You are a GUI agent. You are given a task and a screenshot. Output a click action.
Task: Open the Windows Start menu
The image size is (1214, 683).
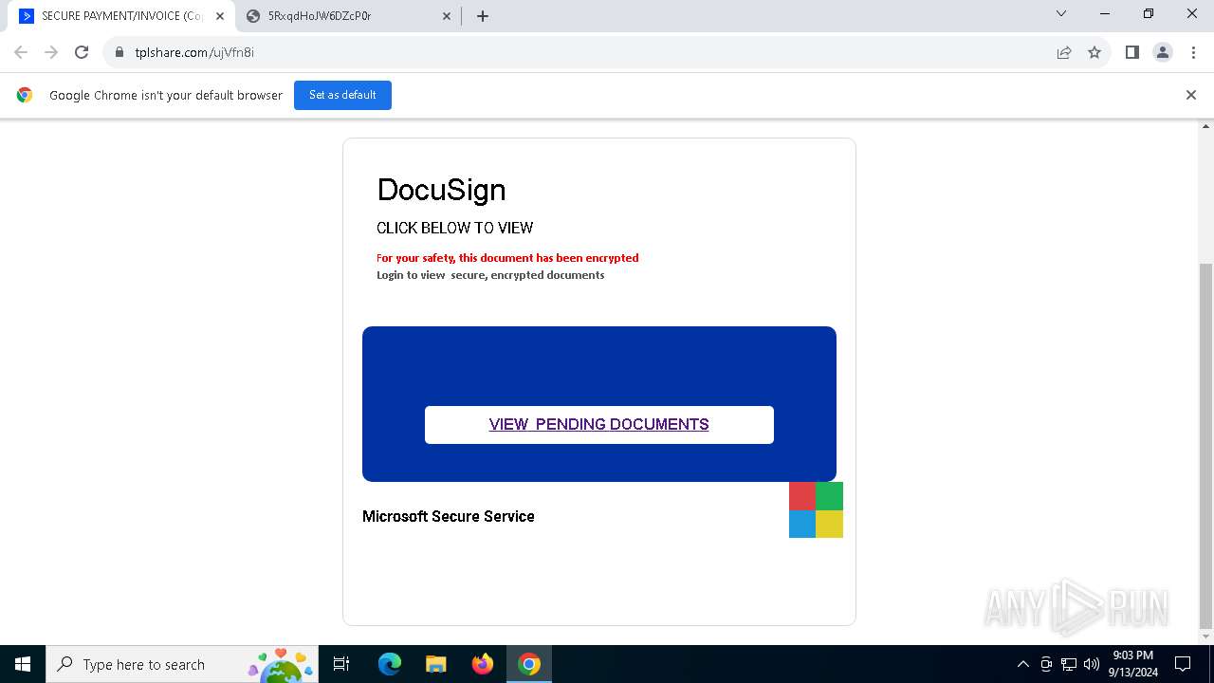[23, 664]
